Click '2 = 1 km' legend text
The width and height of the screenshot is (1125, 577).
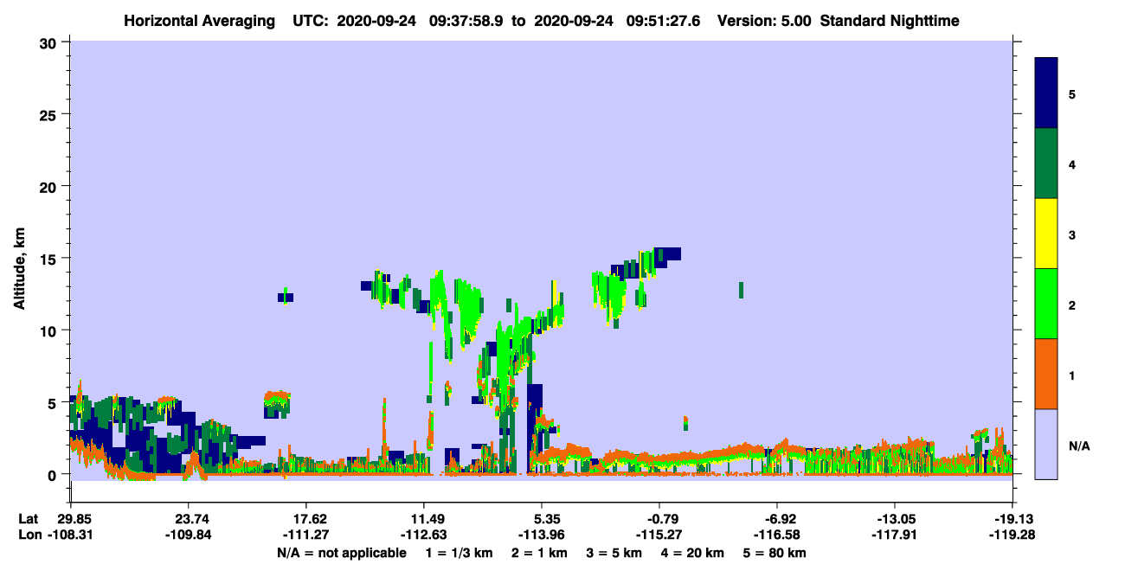[x=540, y=553]
